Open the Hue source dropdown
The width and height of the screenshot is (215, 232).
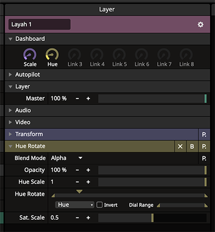click(x=74, y=205)
